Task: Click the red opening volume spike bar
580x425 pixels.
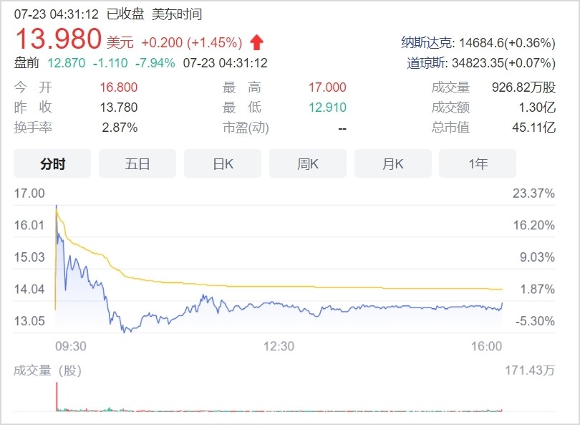Action: pos(56,396)
